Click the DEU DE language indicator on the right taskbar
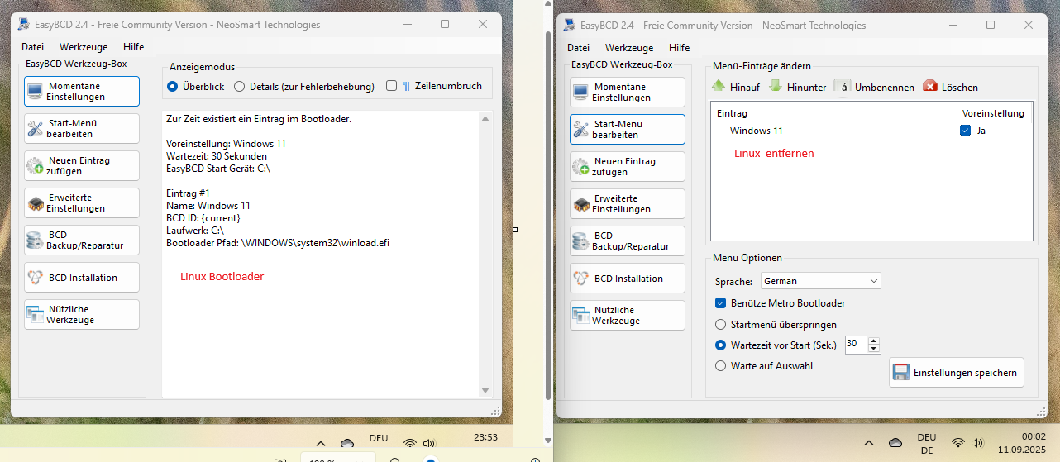Screen dimensions: 1060x462 [x=927, y=443]
